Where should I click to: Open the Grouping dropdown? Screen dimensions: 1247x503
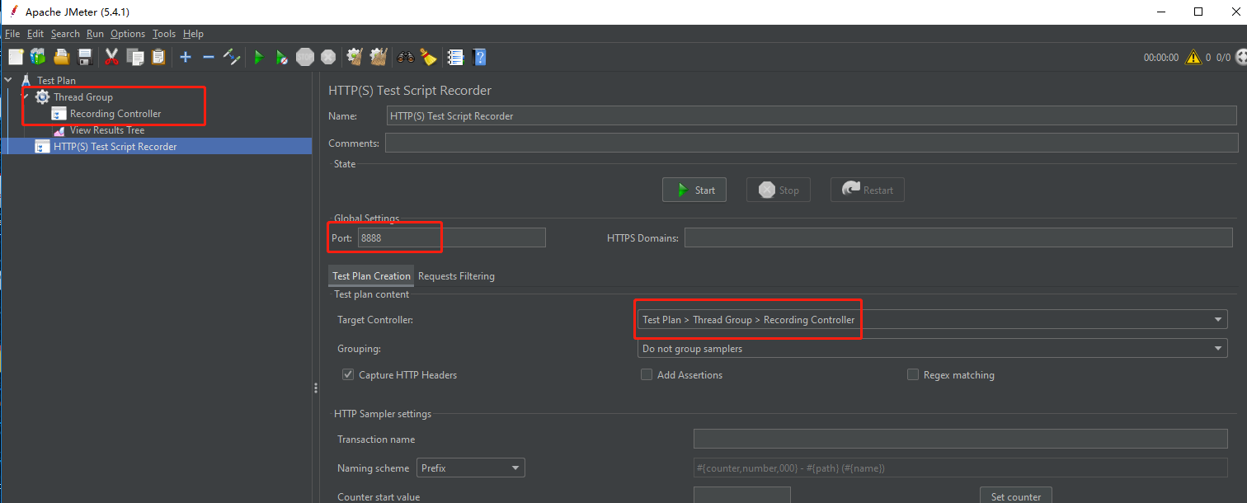(x=933, y=349)
